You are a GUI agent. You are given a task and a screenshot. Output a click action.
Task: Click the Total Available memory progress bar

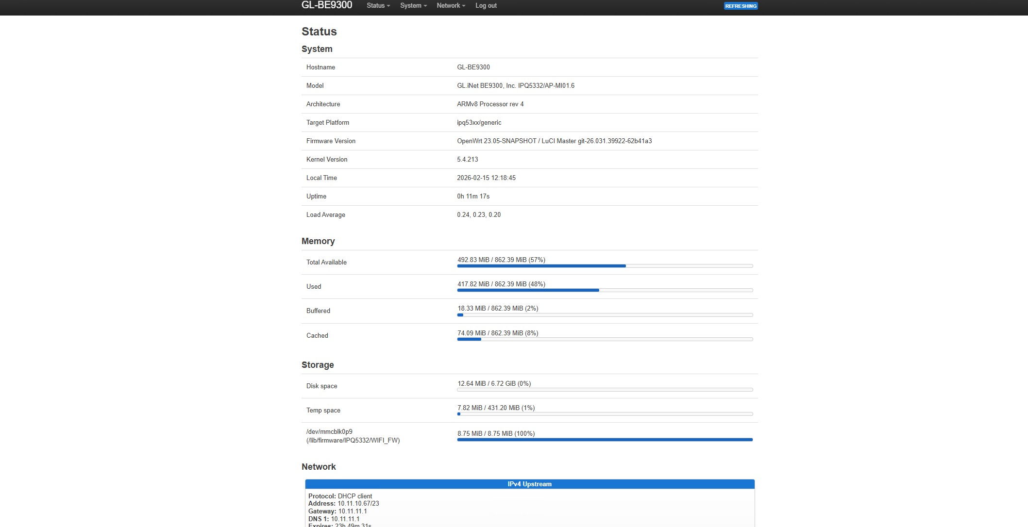coord(605,266)
